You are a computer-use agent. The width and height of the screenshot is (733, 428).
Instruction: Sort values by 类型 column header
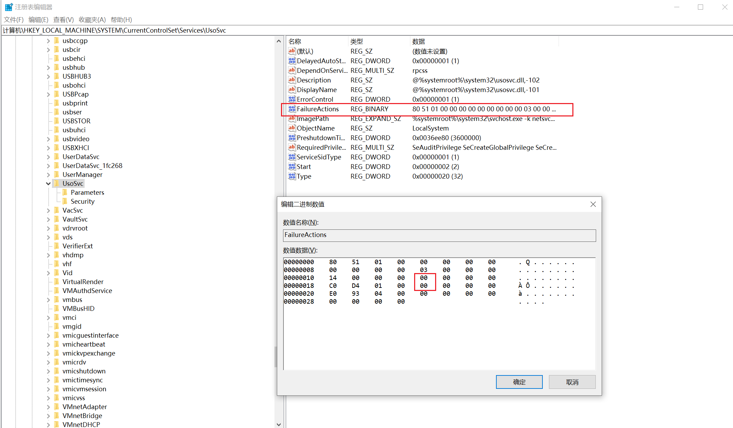click(379, 41)
